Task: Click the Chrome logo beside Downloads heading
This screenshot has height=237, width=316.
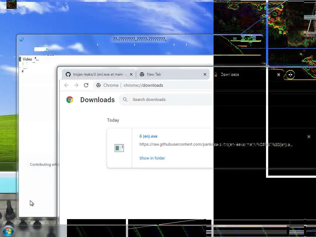Action: point(70,100)
